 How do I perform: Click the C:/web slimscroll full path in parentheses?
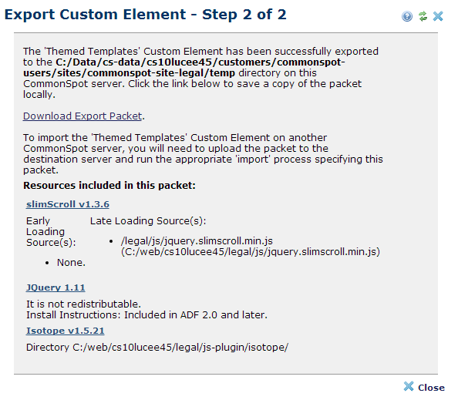click(251, 252)
